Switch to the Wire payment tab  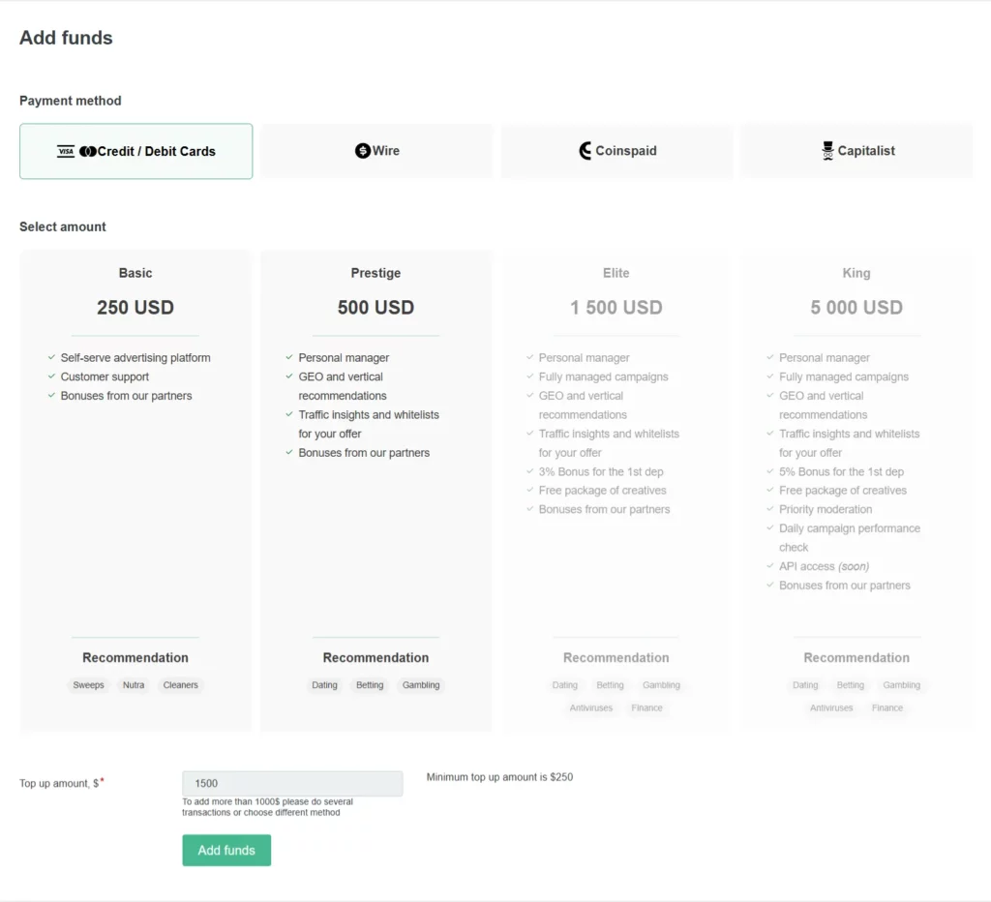(376, 151)
